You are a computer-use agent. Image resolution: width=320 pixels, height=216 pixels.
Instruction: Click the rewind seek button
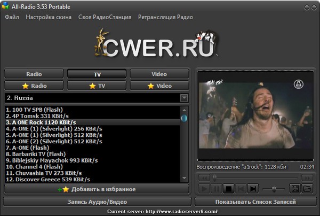(203, 176)
